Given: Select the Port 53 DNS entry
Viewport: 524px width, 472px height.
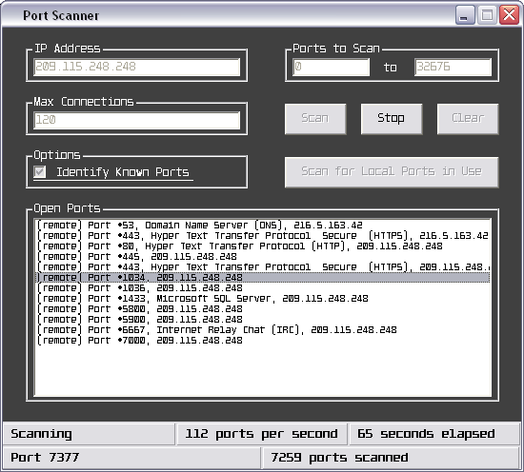Looking at the screenshot, I should (263, 226).
